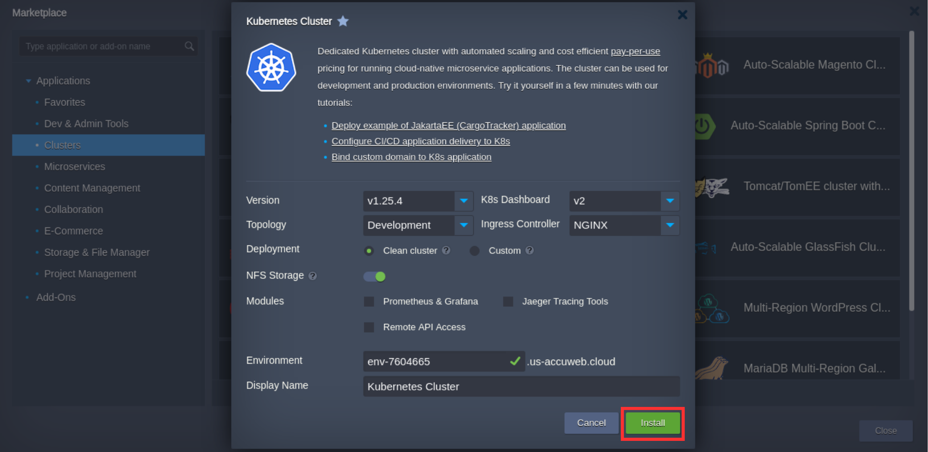
Task: Click the Auto-Scalable Magento cluster icon
Action: coord(712,66)
